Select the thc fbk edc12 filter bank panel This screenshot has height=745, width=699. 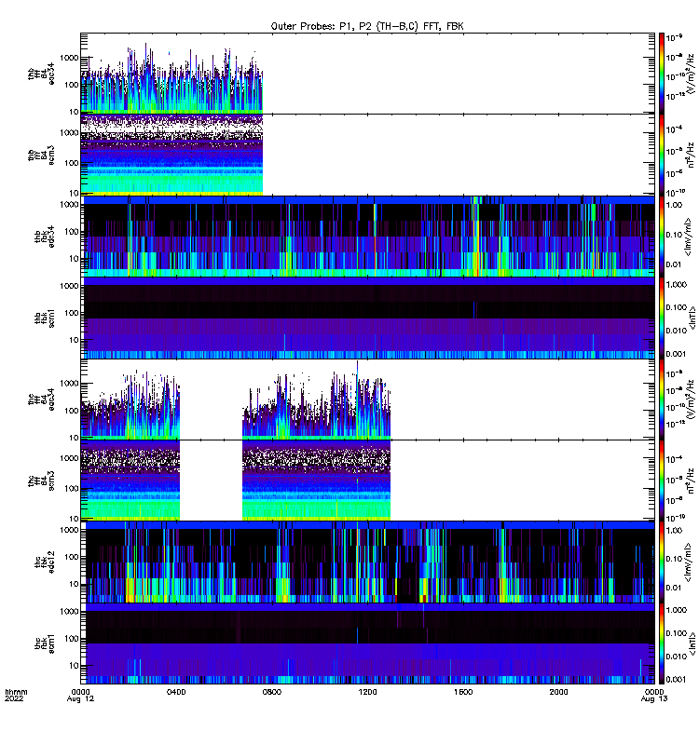(367, 562)
